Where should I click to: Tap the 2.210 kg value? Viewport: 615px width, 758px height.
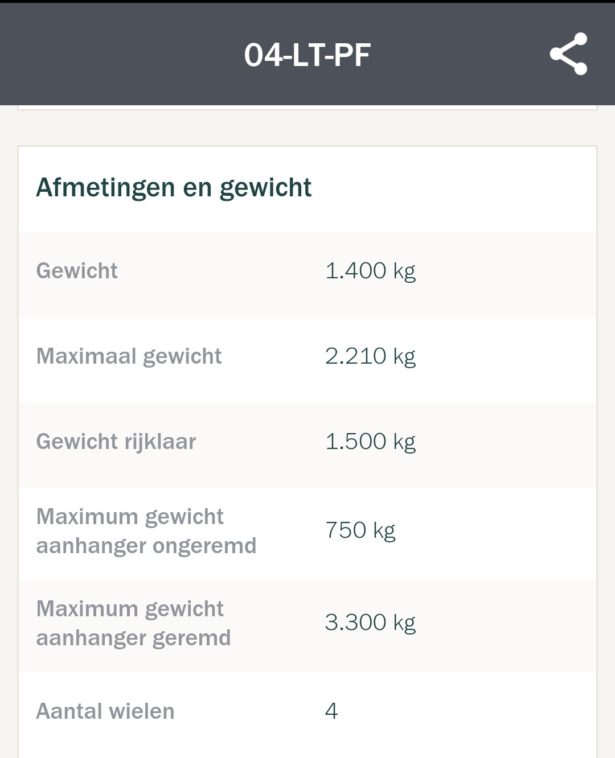(370, 356)
